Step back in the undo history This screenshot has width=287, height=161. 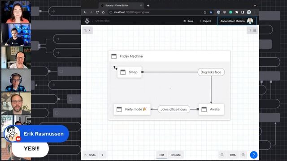coord(86,155)
